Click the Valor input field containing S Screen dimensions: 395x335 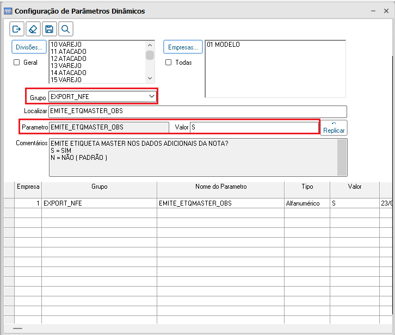coord(254,127)
